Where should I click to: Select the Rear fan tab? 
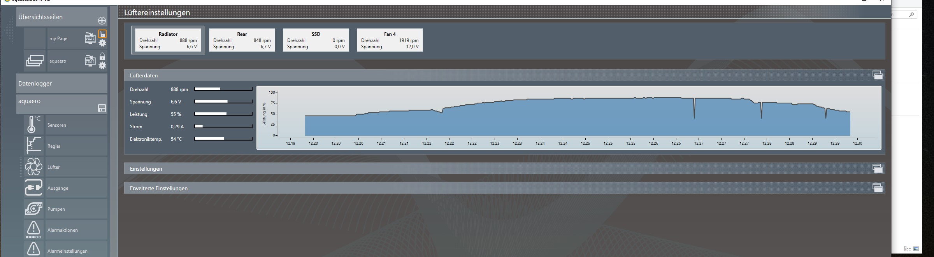tap(242, 40)
